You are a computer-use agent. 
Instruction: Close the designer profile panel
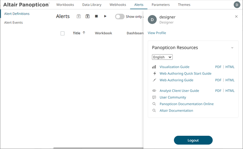coord(236,17)
